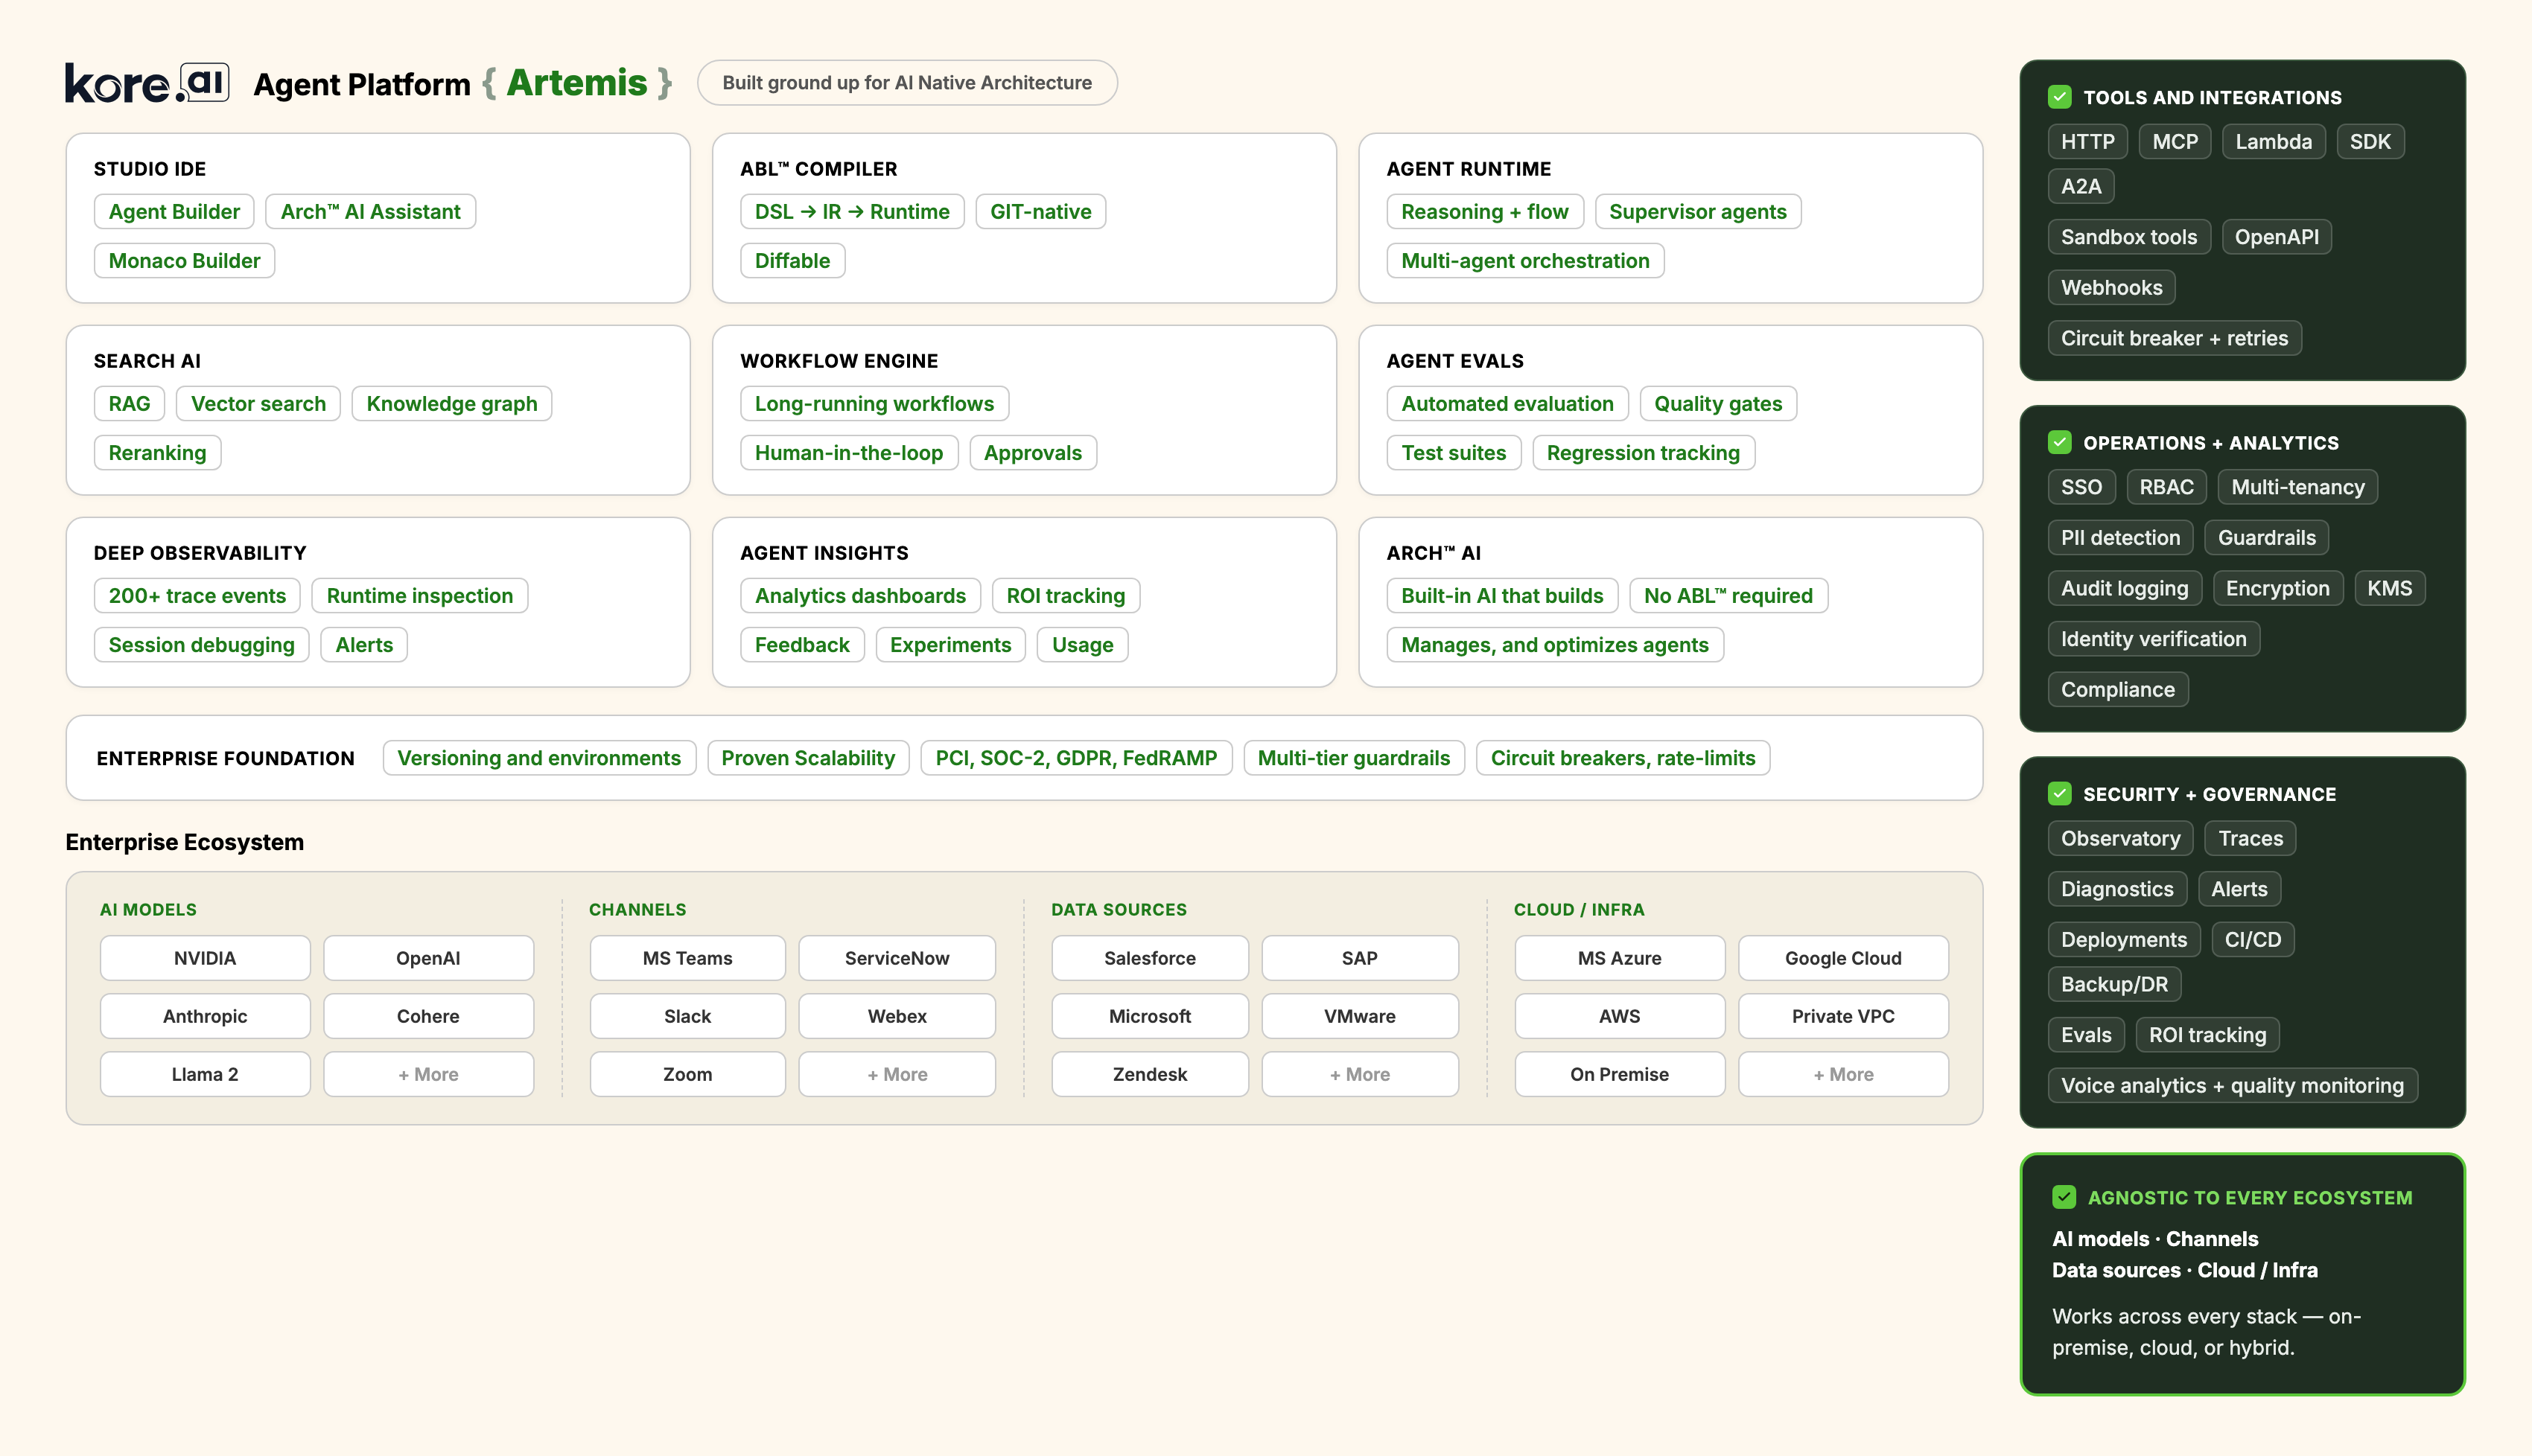
Task: Click ROI tracking in Agent Insights
Action: point(1066,596)
